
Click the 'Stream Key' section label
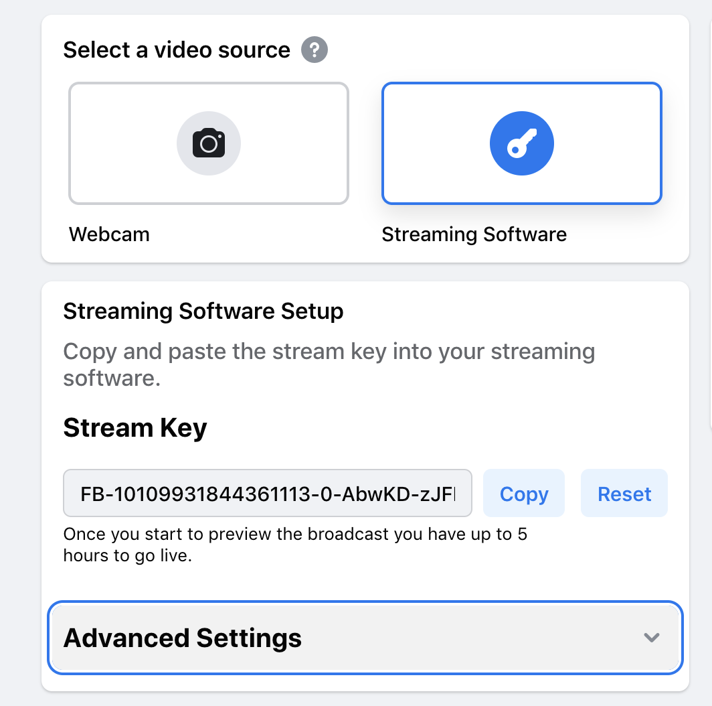click(x=135, y=427)
